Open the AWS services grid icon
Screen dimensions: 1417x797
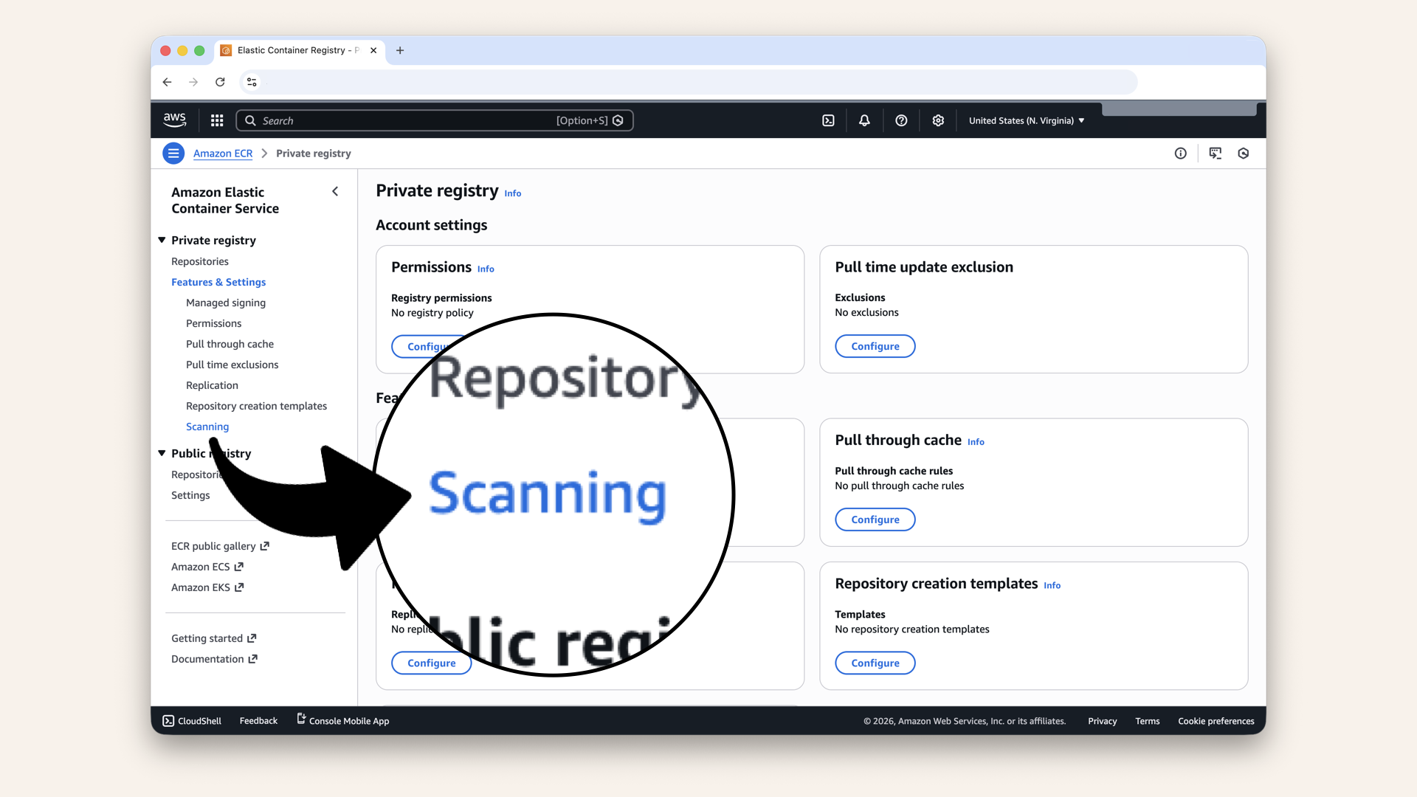point(216,120)
